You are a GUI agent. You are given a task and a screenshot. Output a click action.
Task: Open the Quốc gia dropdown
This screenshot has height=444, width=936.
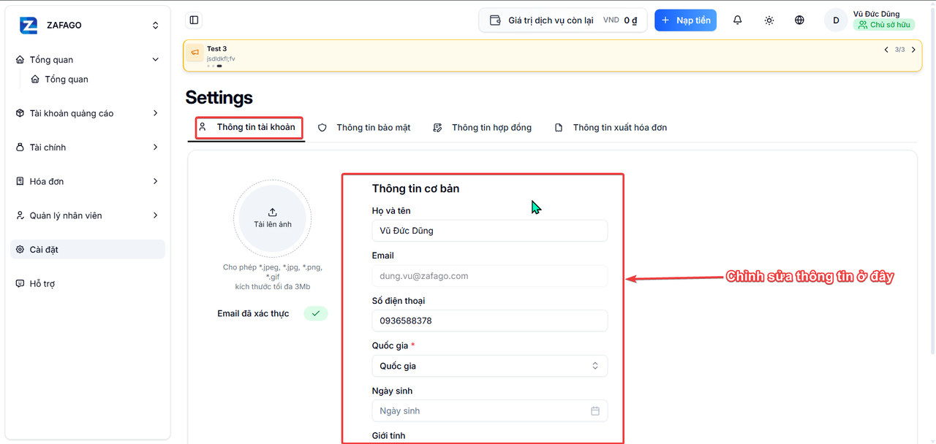click(490, 366)
